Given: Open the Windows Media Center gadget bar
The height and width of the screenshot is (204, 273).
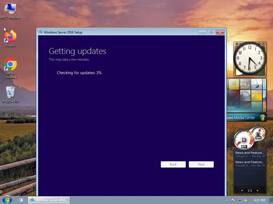Looking at the screenshot, I should tap(247, 118).
